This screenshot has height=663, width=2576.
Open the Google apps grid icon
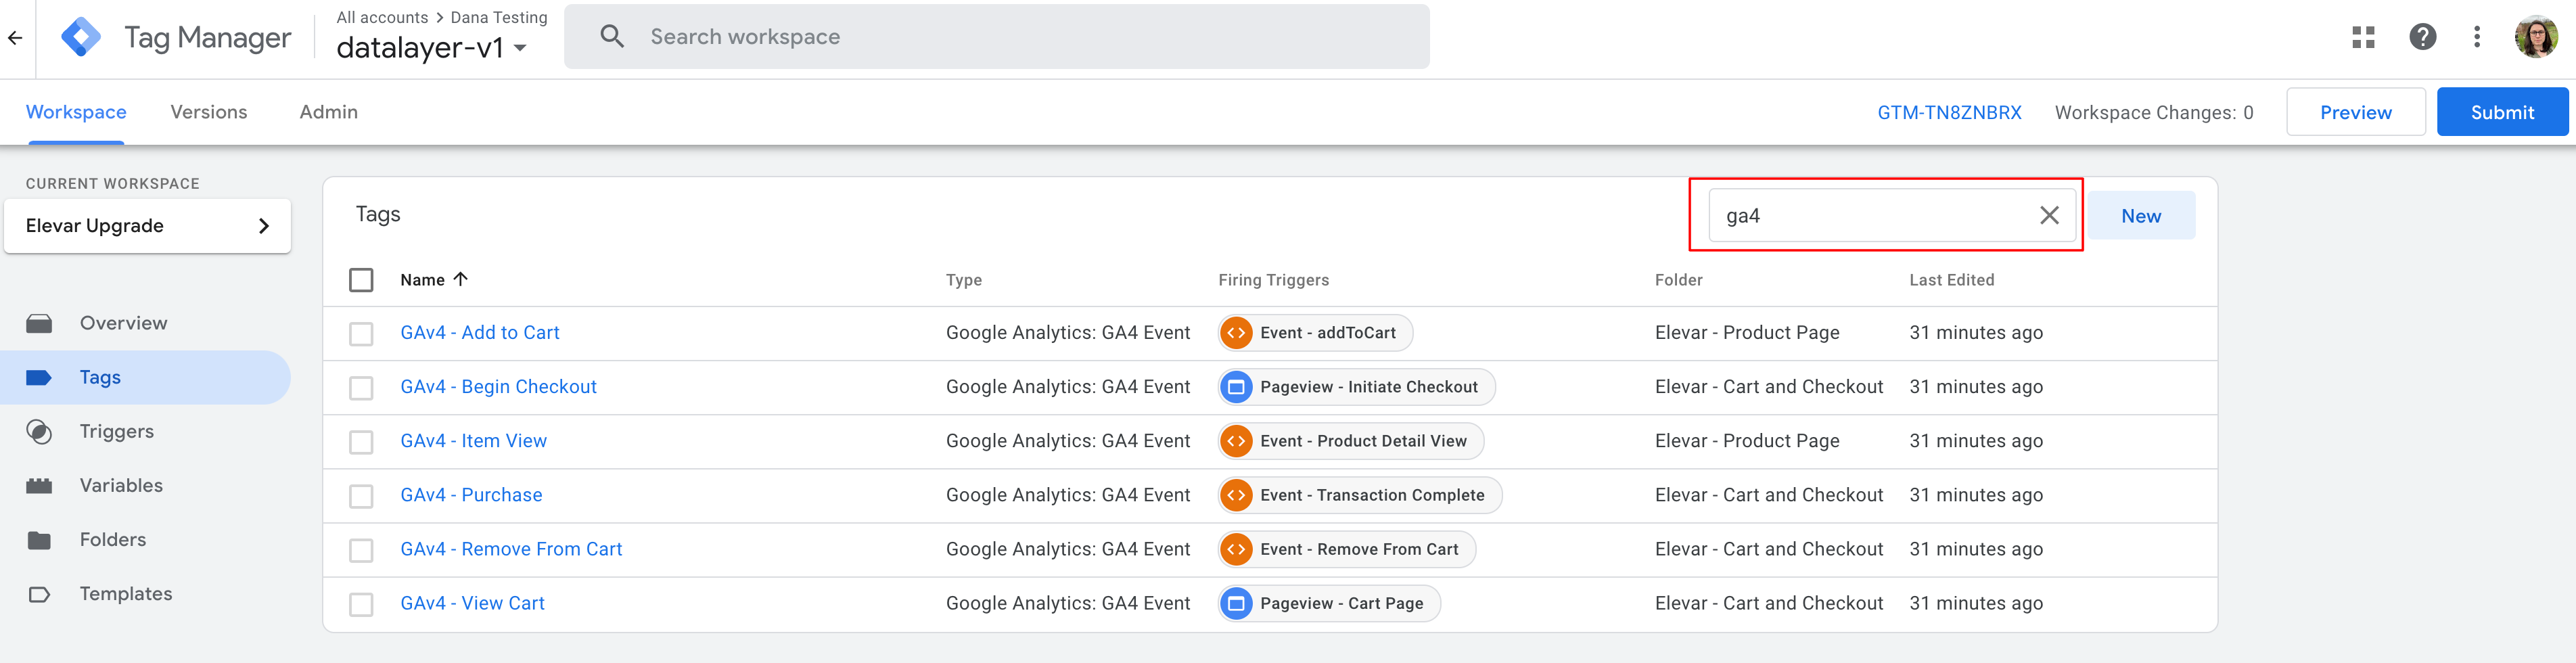[x=2363, y=38]
